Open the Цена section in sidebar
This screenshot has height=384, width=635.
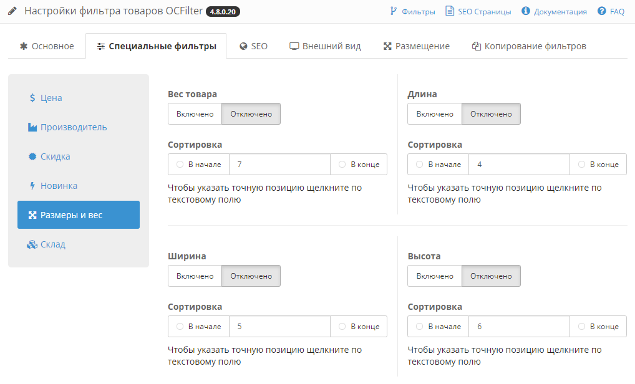(x=51, y=98)
